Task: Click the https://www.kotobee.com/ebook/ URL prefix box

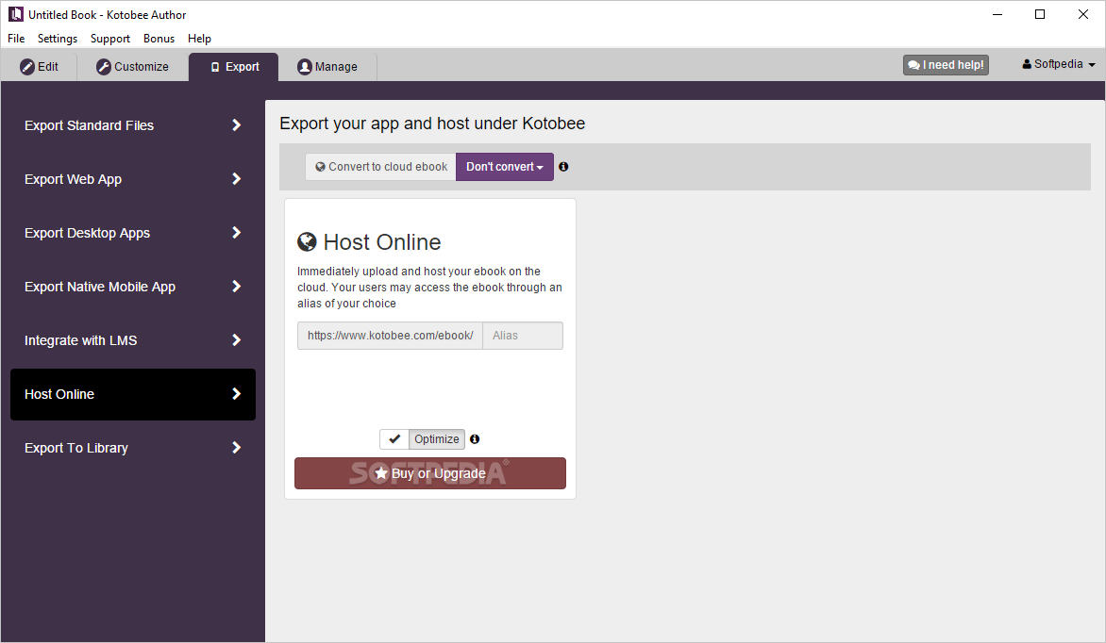Action: pyautogui.click(x=390, y=336)
